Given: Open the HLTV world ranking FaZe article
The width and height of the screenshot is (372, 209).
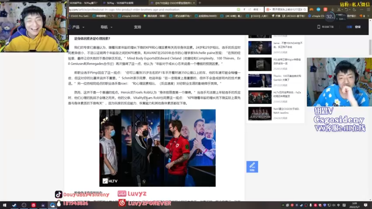Looking at the screenshot, I should [x=276, y=97].
